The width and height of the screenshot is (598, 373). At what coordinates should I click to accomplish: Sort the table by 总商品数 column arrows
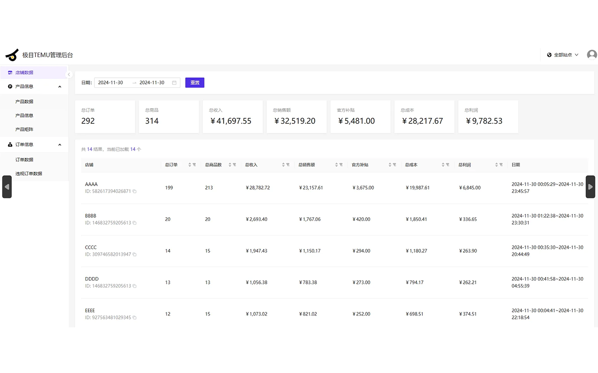point(230,165)
